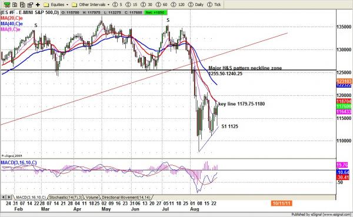Switch to the Volume tab
The image size is (353, 217).
92,198
